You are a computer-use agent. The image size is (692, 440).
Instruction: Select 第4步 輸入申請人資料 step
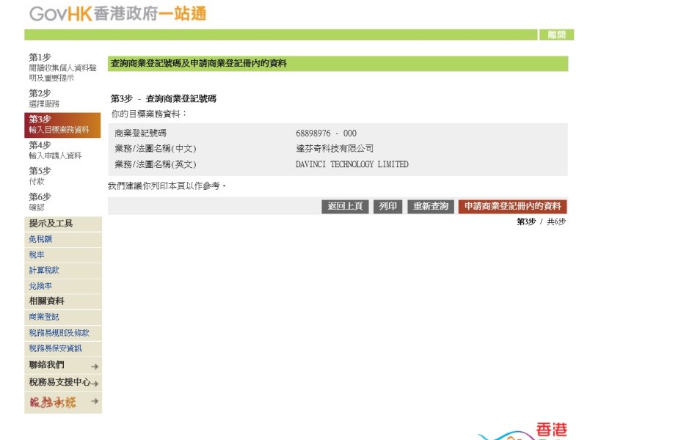coord(55,150)
